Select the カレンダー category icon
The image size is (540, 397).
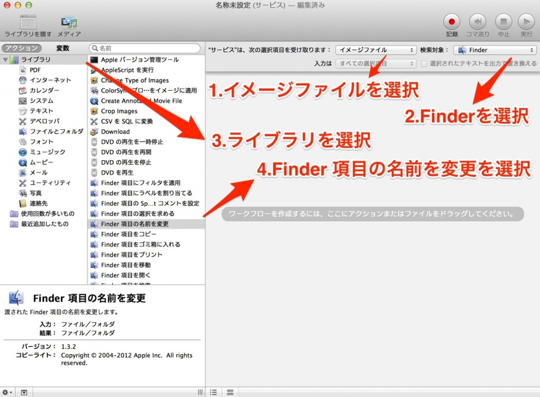coord(23,91)
